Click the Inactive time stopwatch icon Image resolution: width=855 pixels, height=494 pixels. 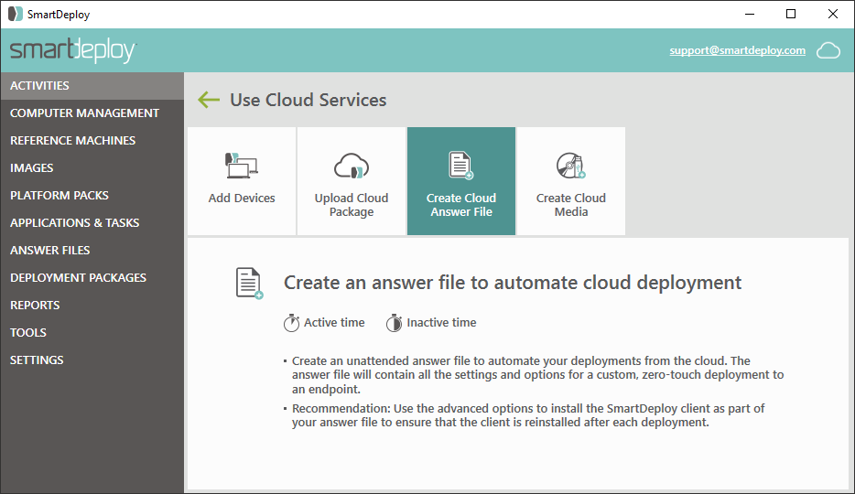pyautogui.click(x=394, y=323)
